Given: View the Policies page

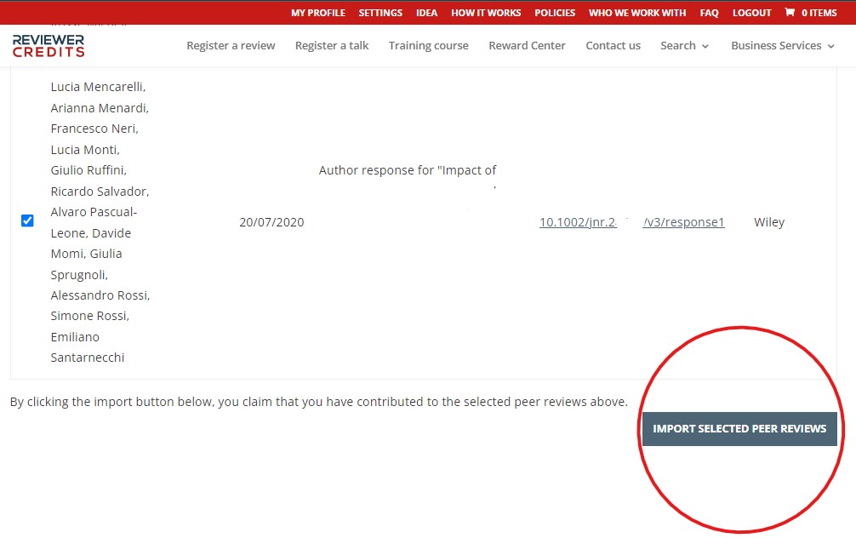Looking at the screenshot, I should coord(555,13).
